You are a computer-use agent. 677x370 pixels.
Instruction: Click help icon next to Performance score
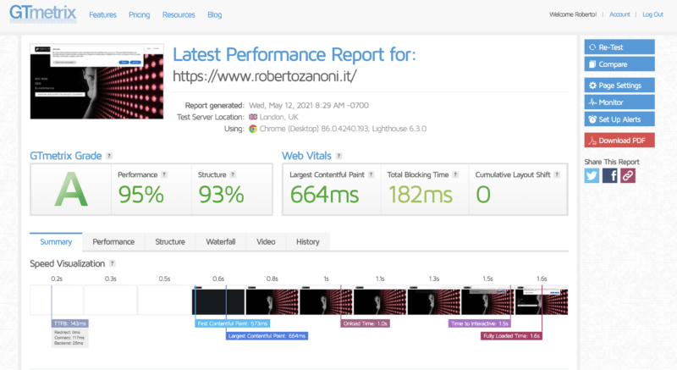pos(164,174)
